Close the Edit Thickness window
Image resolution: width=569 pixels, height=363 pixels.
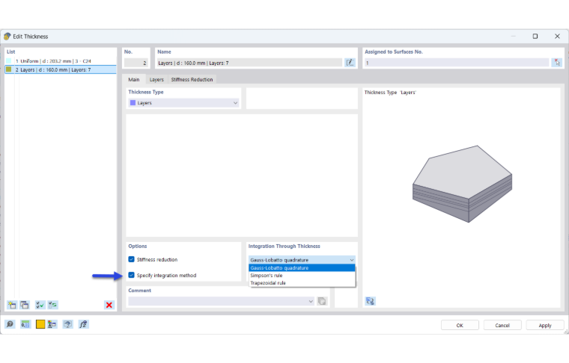(x=557, y=36)
